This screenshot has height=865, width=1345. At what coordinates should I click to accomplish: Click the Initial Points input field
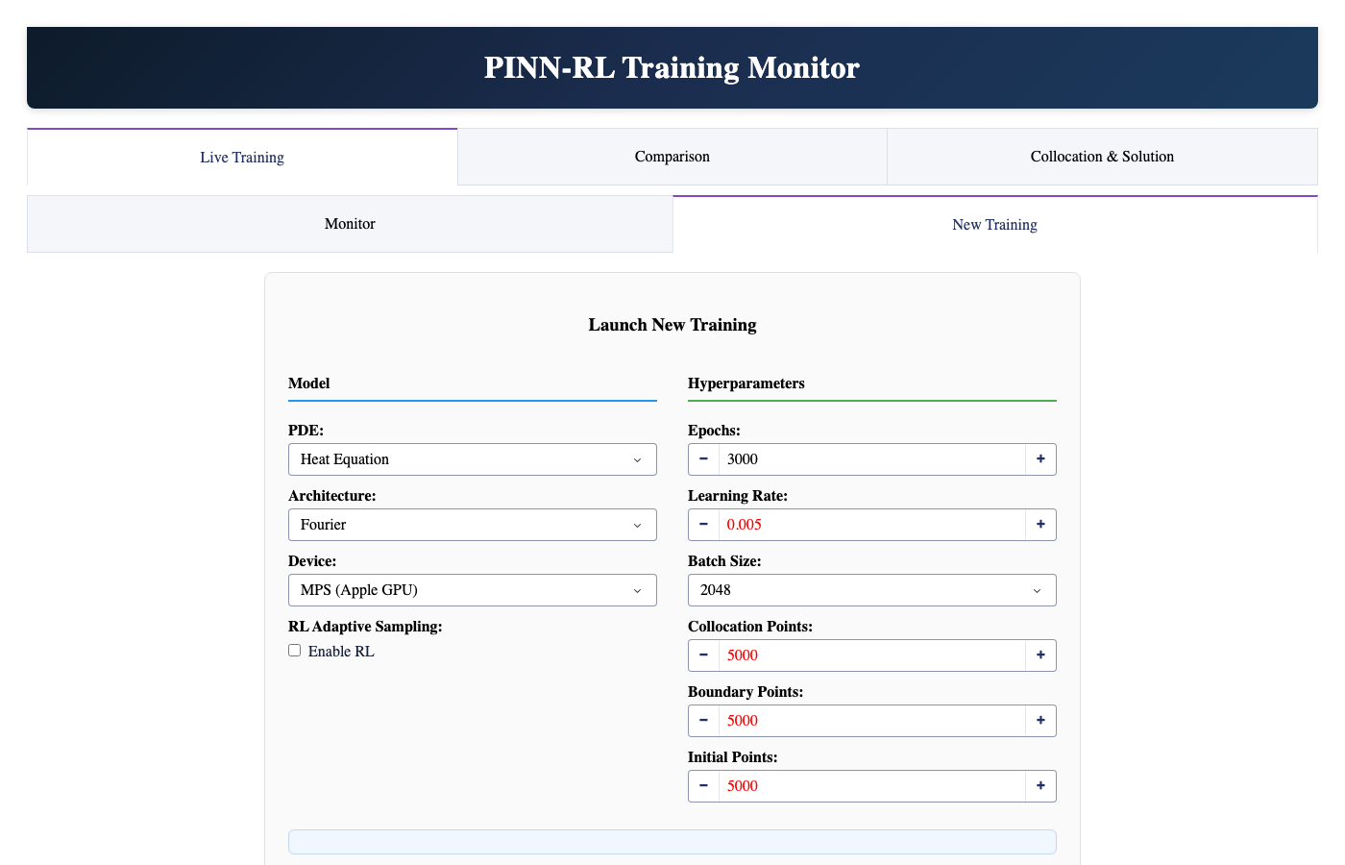[872, 786]
